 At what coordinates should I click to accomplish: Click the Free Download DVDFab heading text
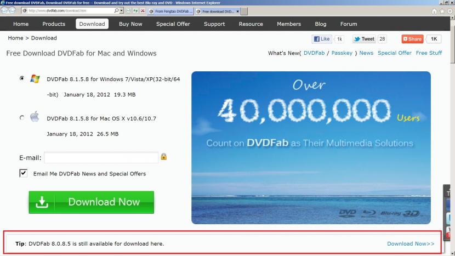[x=81, y=53]
